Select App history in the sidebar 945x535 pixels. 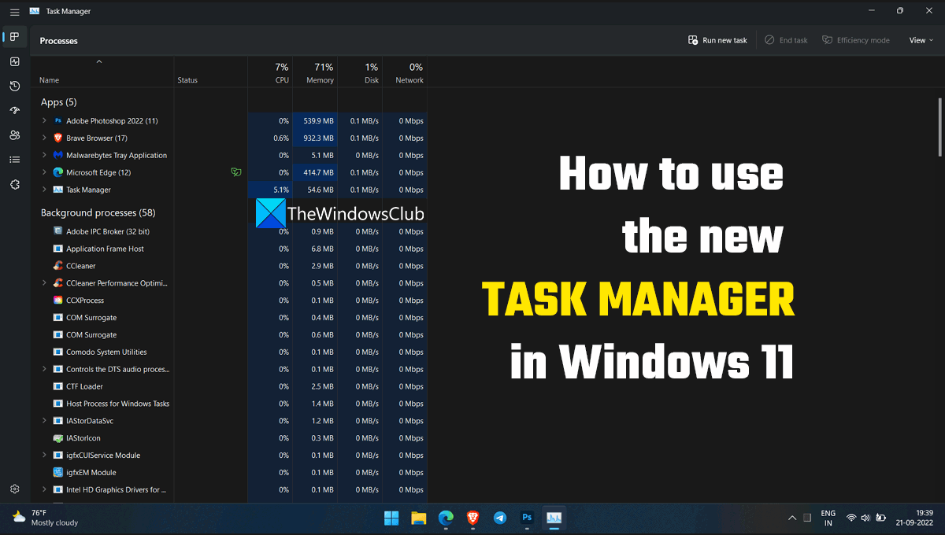coord(14,86)
